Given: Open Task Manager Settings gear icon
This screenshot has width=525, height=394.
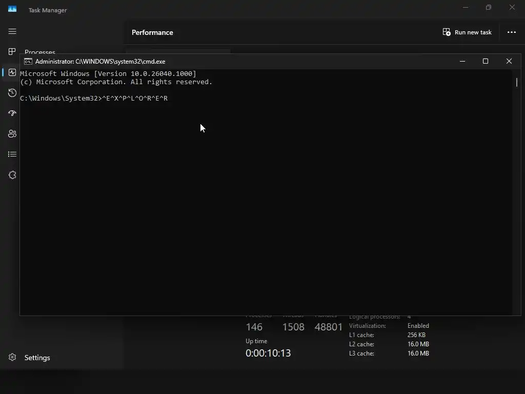Looking at the screenshot, I should [x=12, y=357].
